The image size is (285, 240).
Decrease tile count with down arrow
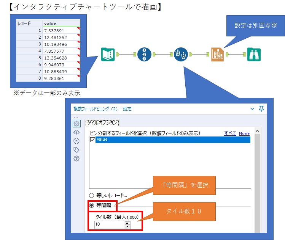click(x=127, y=226)
